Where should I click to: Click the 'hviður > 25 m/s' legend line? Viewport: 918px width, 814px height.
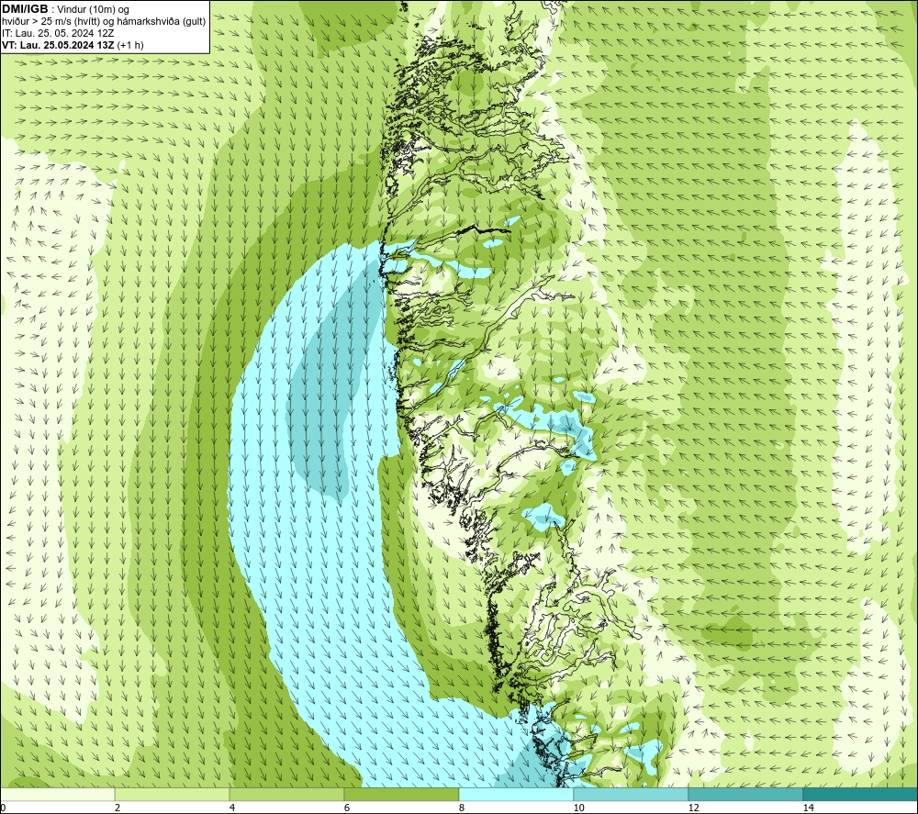coord(104,22)
